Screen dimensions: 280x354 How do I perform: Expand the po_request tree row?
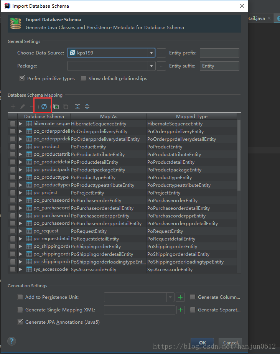pyautogui.click(x=21, y=231)
